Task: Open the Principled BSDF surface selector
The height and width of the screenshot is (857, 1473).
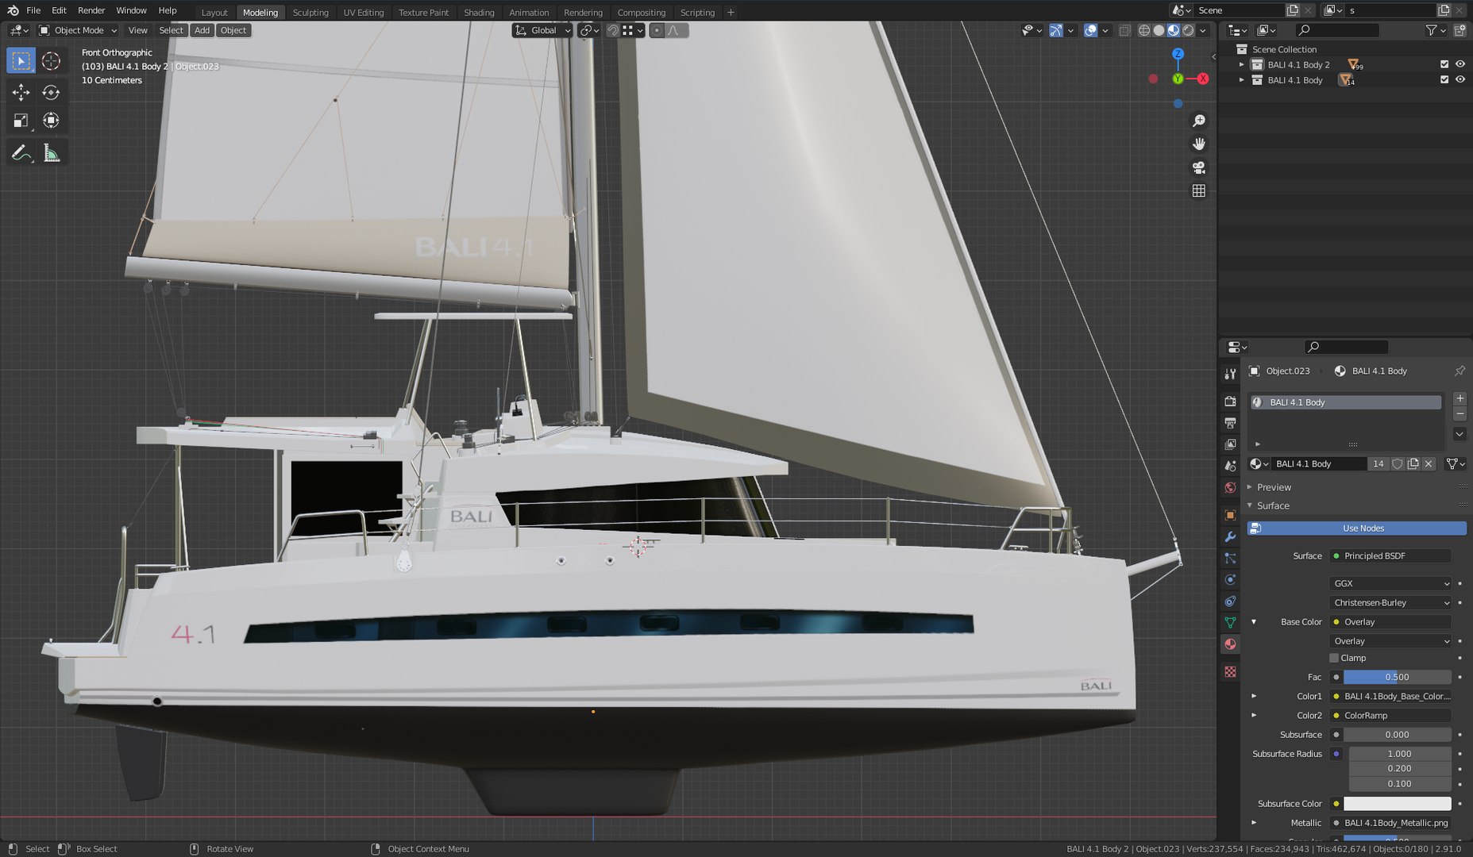Action: [1390, 555]
